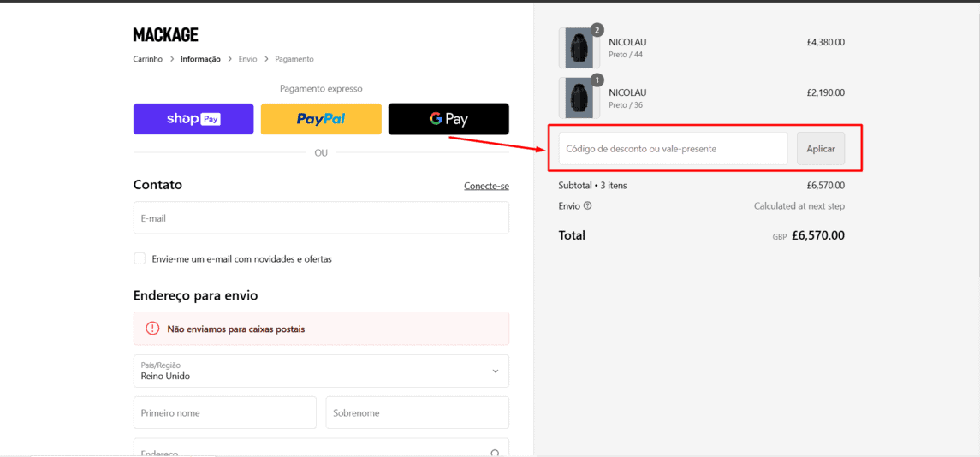This screenshot has height=457, width=980.
Task: Focus the discount code or gift card field
Action: tap(673, 149)
